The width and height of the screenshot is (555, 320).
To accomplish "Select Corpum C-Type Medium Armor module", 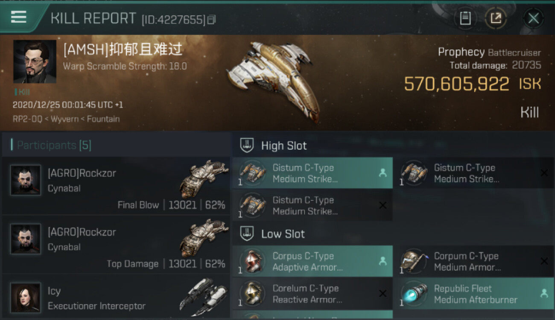I will point(473,261).
